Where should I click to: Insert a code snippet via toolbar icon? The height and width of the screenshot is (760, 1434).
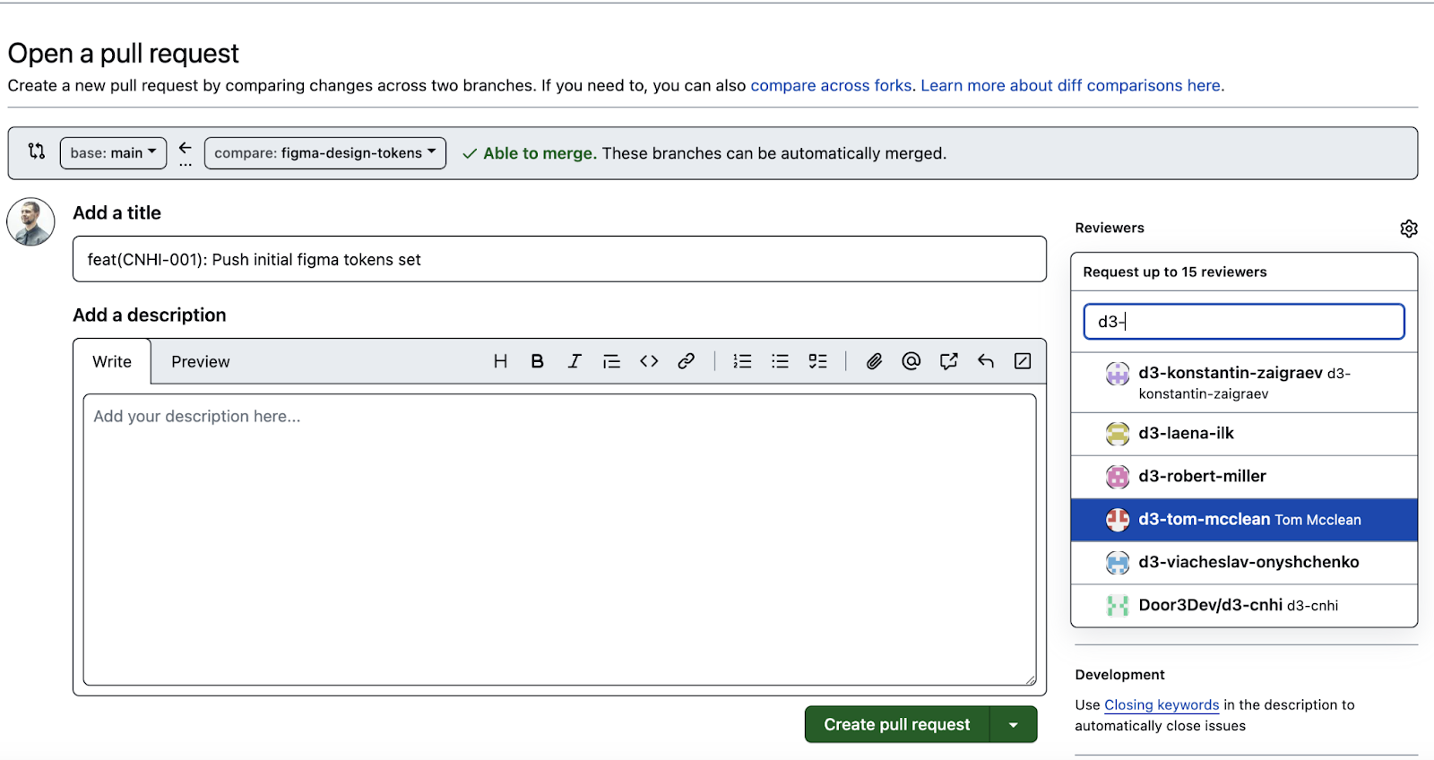649,361
